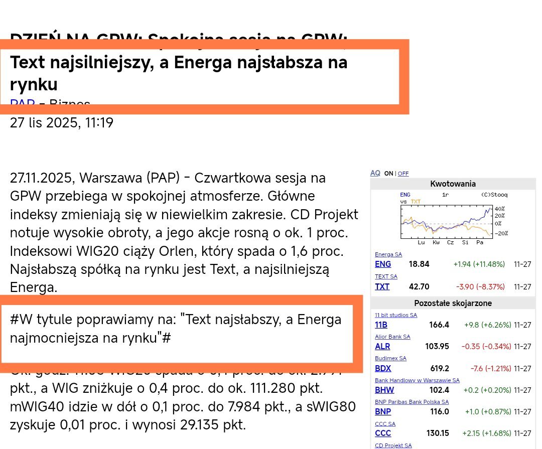Click the article date 27 lis 2025, 11:19
This screenshot has width=542, height=449.
[x=62, y=123]
